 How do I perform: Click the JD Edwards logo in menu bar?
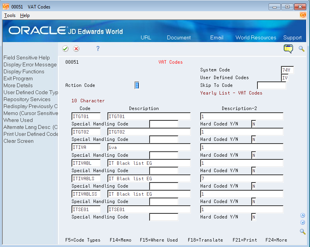(x=303, y=15)
